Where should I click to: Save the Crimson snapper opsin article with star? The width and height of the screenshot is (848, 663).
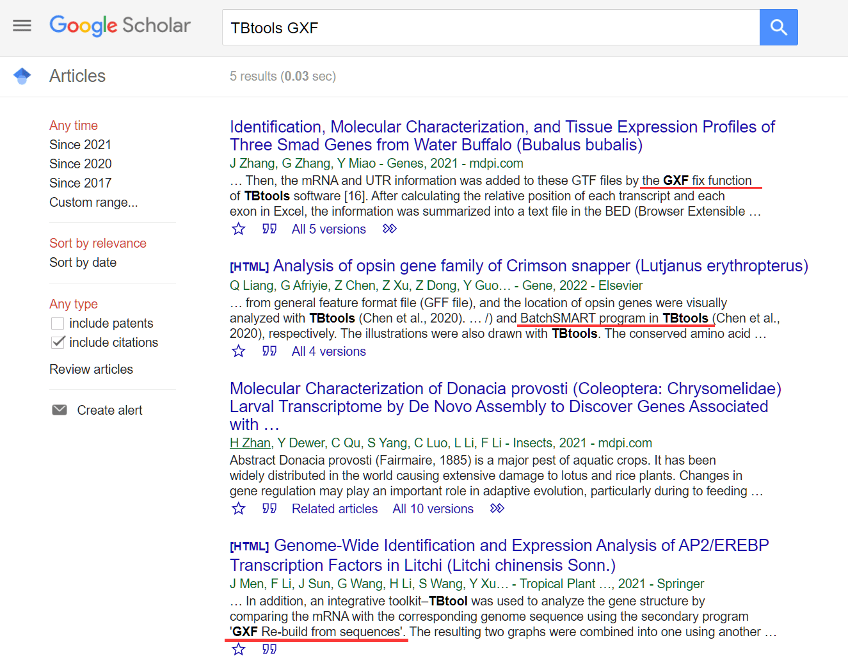[x=239, y=351]
